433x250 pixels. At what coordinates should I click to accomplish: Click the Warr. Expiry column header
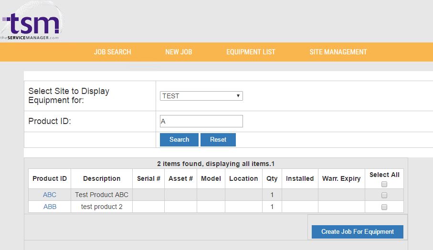pyautogui.click(x=341, y=178)
